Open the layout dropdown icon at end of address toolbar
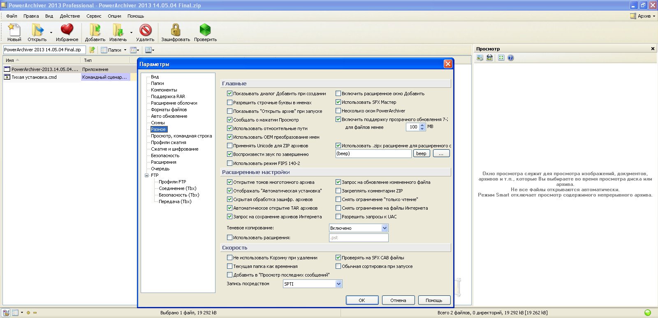 150,50
